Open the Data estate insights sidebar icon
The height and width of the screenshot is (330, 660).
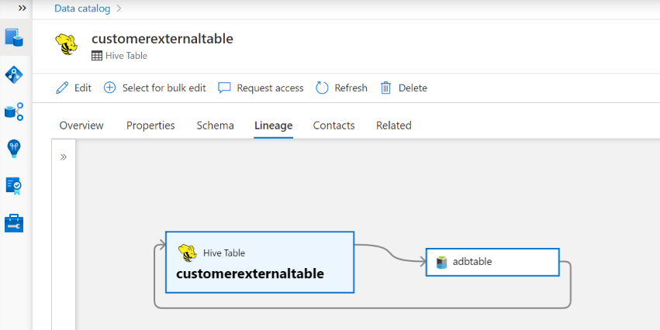tap(14, 112)
